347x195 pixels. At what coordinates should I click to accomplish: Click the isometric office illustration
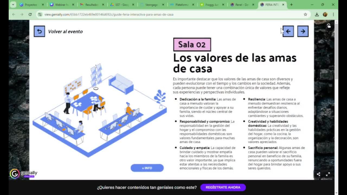(100, 110)
